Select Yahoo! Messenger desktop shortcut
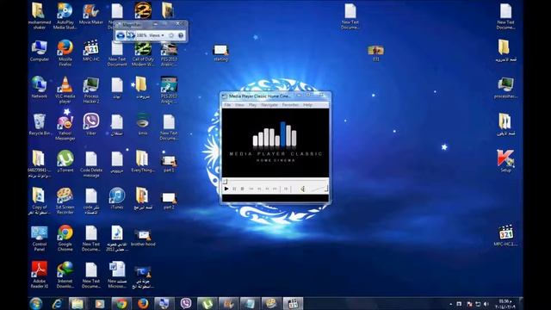This screenshot has width=551, height=310. (x=65, y=126)
